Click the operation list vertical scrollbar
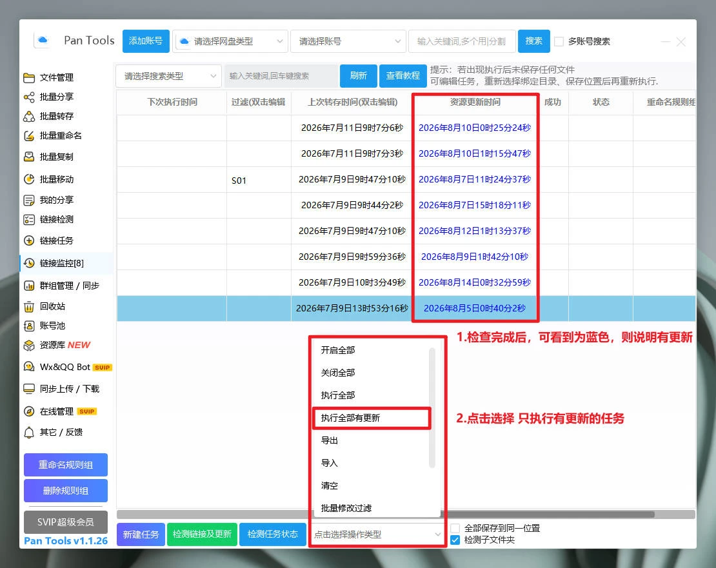The height and width of the screenshot is (568, 716). [432, 408]
